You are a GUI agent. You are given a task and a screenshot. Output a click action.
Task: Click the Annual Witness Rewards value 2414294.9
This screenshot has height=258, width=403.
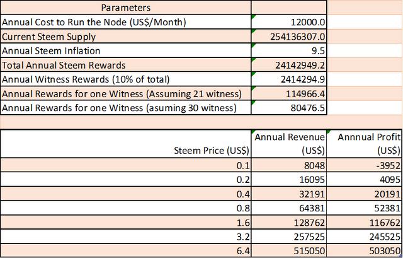[x=288, y=79]
